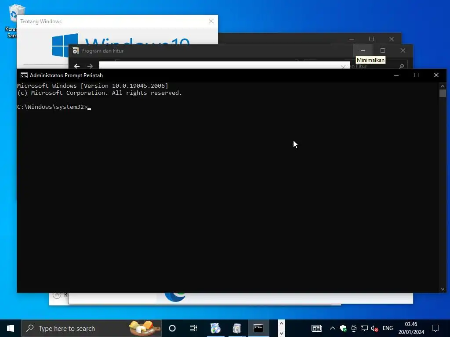Open Command Prompt window system menu icon
Viewport: 450px width, 337px height.
click(24, 75)
